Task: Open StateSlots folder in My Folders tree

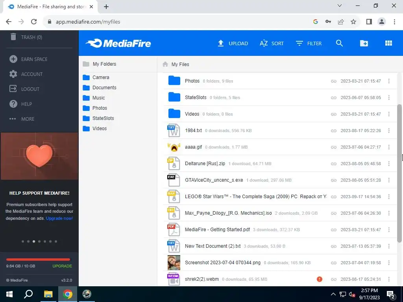Action: pos(98,118)
